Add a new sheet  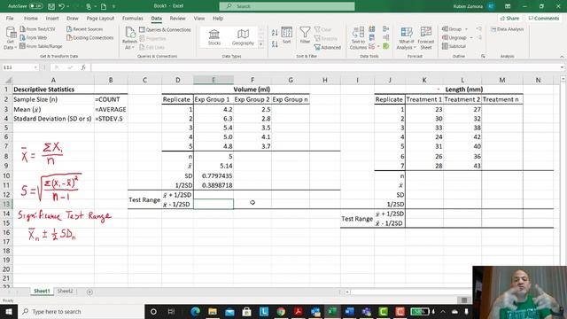(x=89, y=292)
